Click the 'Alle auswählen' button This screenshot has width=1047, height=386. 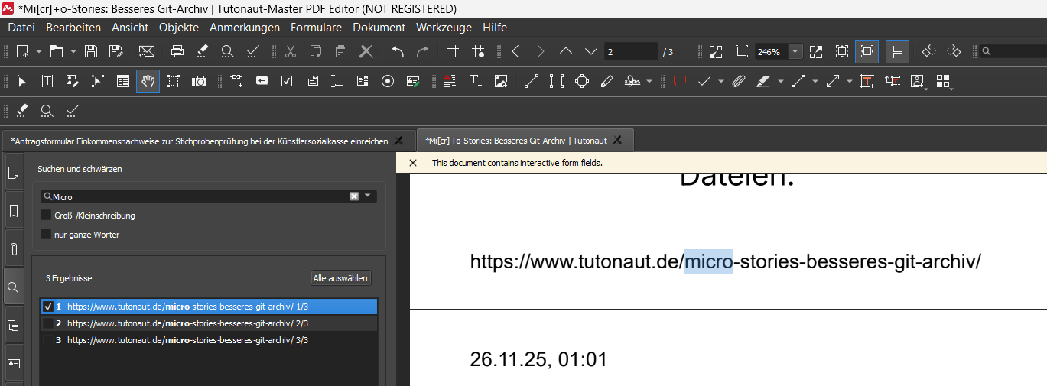click(x=341, y=278)
